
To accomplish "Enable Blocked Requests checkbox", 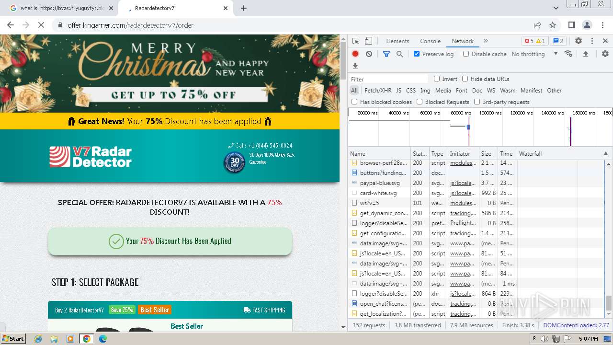I will (420, 102).
